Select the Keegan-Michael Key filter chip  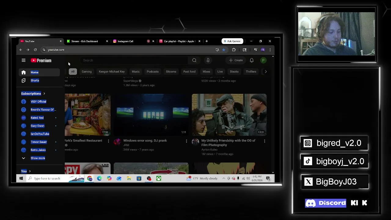(x=111, y=71)
